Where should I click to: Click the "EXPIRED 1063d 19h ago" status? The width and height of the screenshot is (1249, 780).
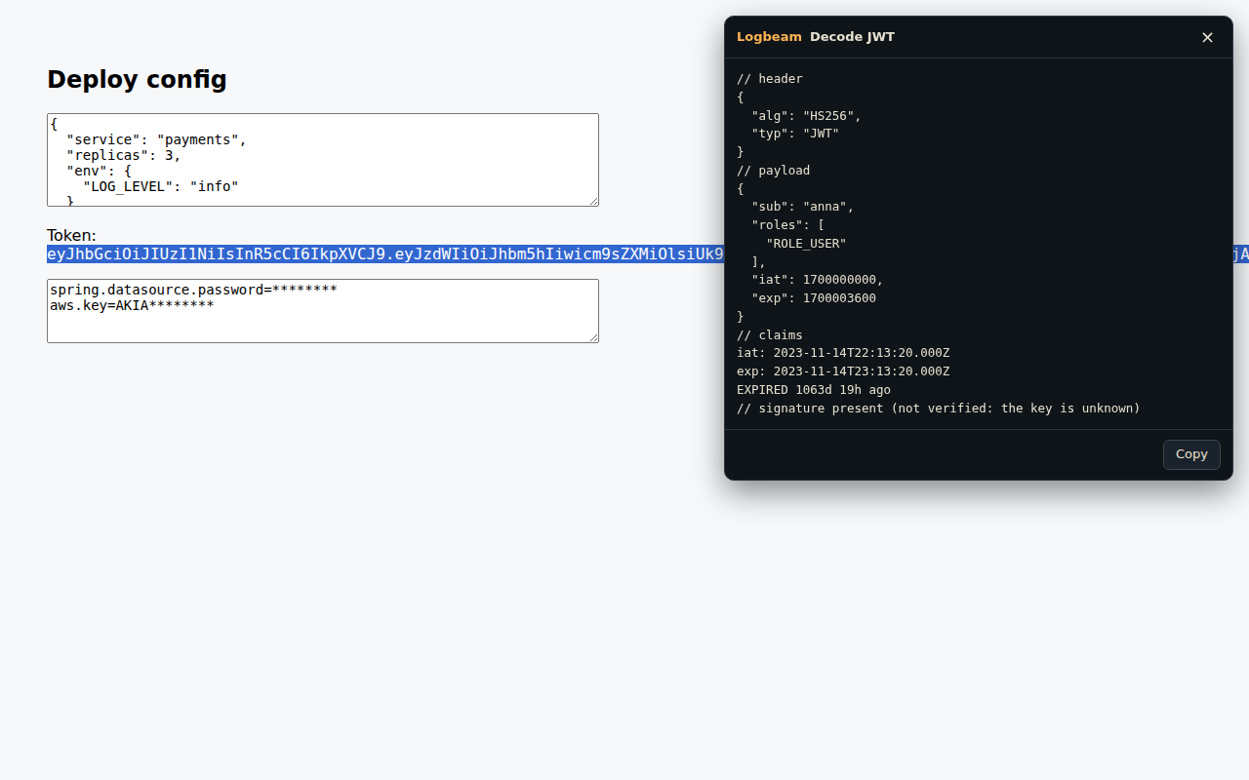(814, 390)
